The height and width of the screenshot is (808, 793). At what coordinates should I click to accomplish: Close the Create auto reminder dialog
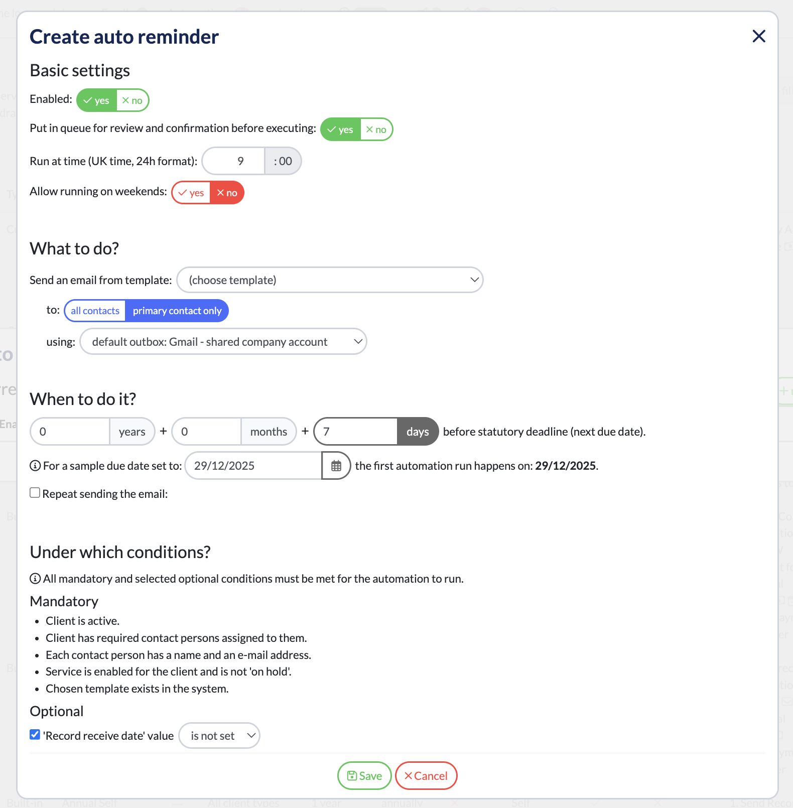click(x=758, y=36)
